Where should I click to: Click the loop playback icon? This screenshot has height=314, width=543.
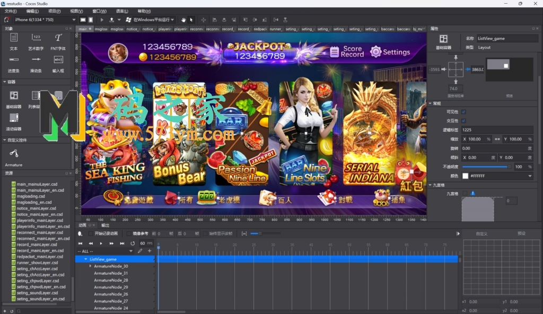(x=132, y=244)
